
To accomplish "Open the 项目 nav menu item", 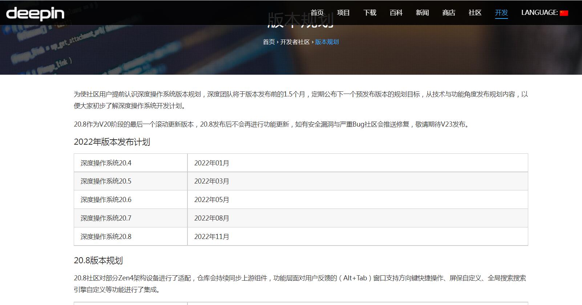I will click(343, 13).
